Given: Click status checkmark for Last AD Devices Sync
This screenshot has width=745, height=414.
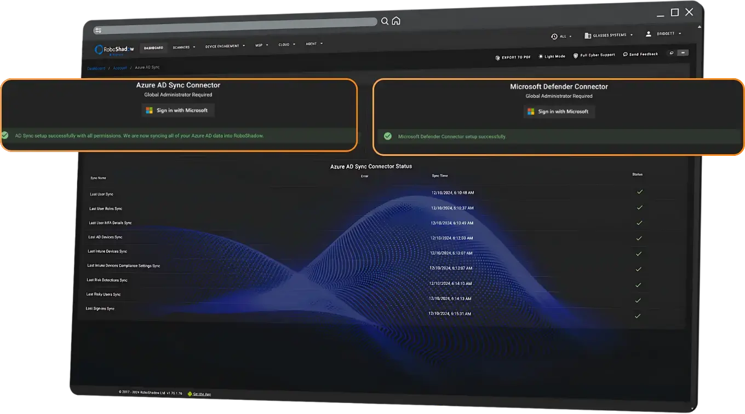Looking at the screenshot, I should click(639, 238).
